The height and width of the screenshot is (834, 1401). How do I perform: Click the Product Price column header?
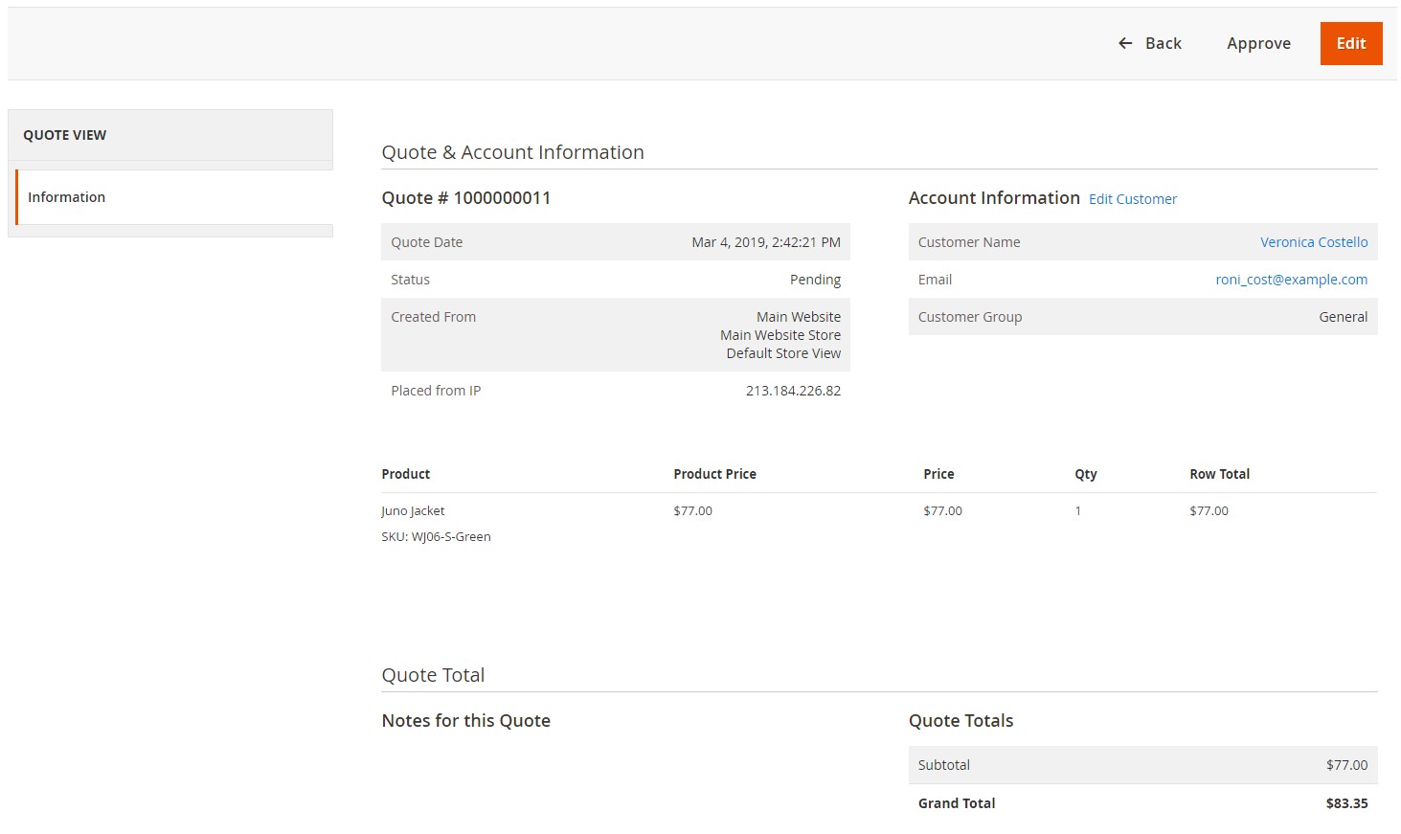[x=714, y=474]
